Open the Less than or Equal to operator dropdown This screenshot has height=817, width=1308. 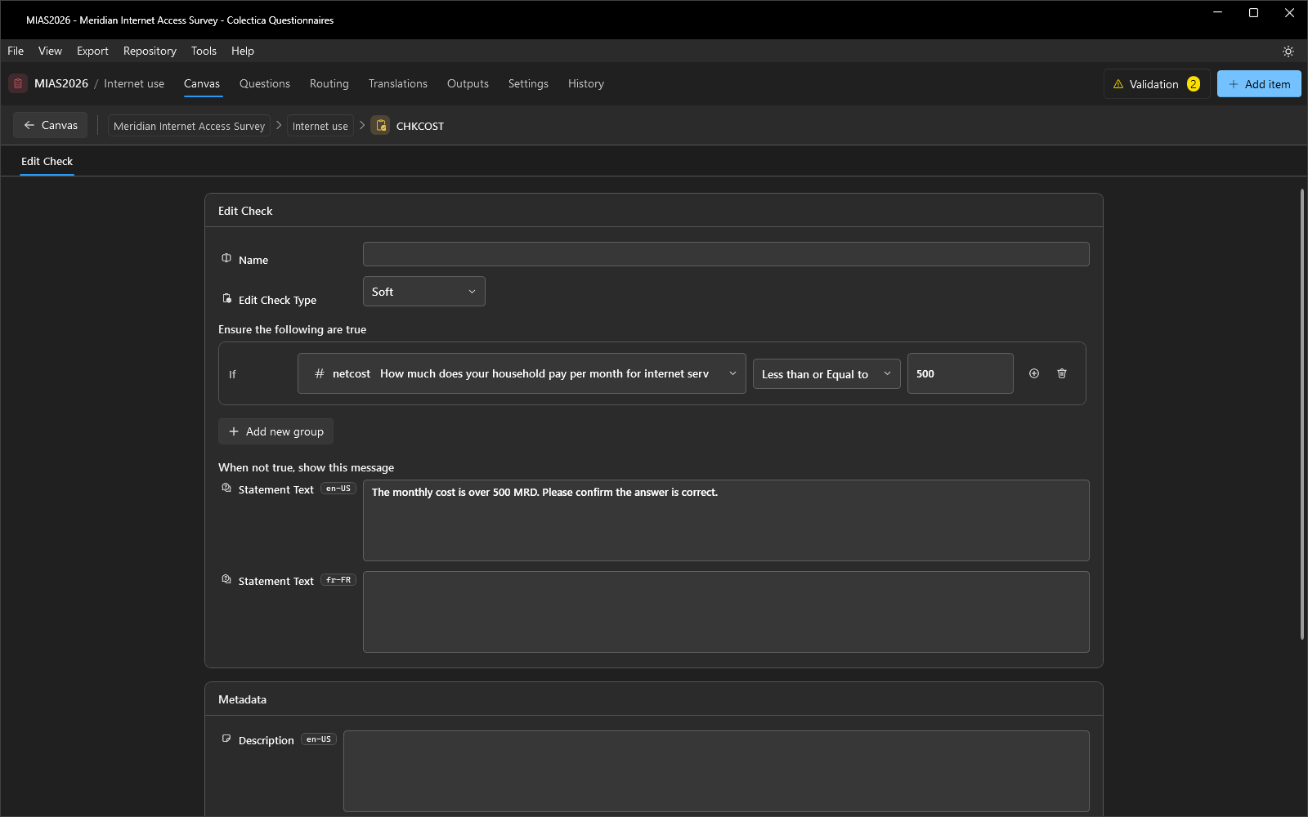[826, 374]
